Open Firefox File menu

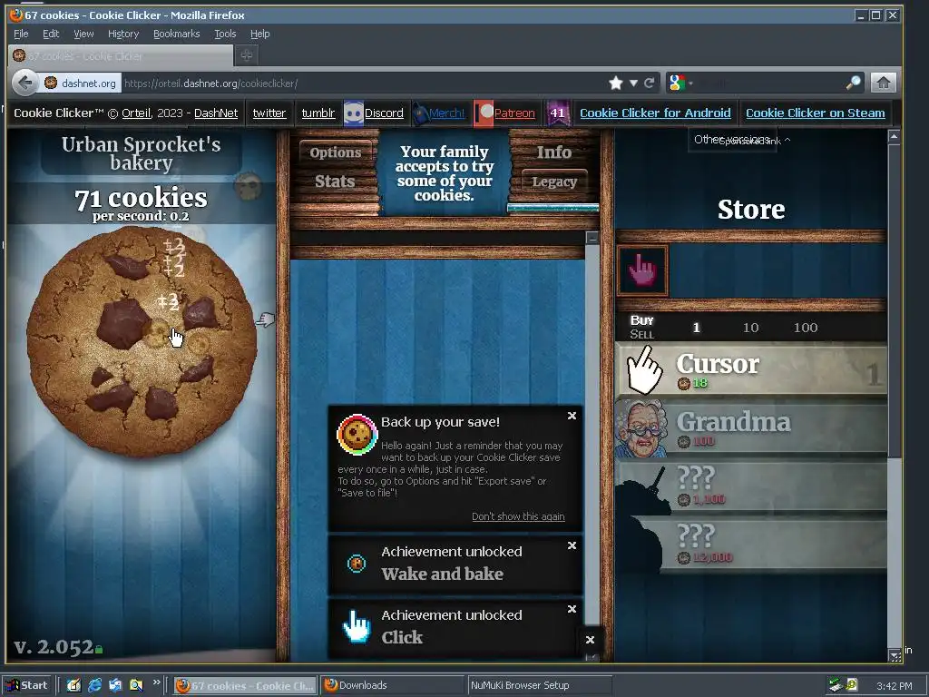pos(21,34)
